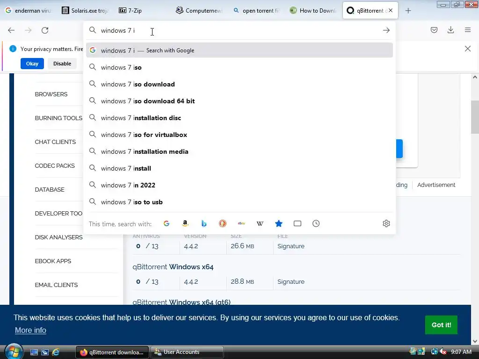
Task: Open the Firefox hamburger menu
Action: pos(468,30)
